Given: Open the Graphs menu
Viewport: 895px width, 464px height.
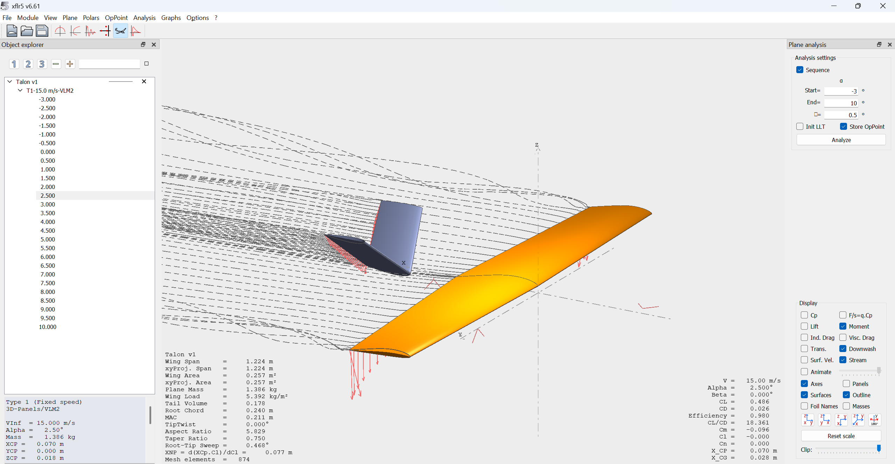Looking at the screenshot, I should (171, 18).
